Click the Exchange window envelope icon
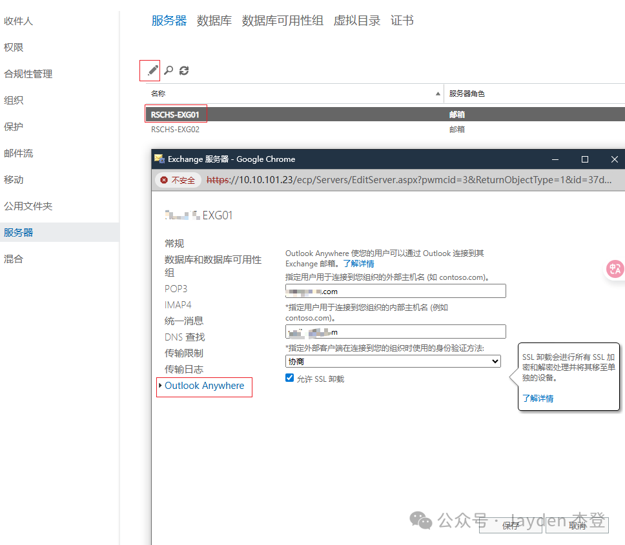Image resolution: width=625 pixels, height=545 pixels. tap(159, 159)
